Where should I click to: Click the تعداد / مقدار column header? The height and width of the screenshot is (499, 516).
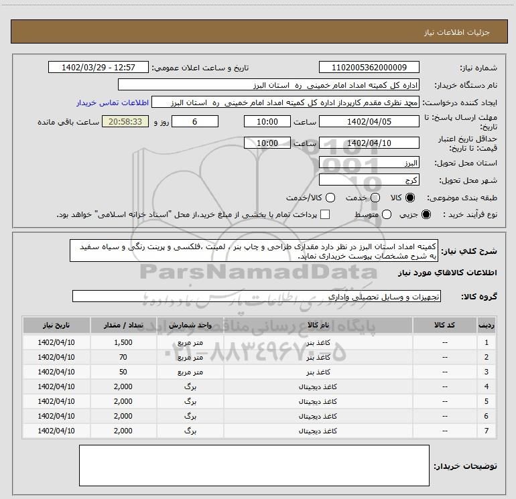click(123, 325)
